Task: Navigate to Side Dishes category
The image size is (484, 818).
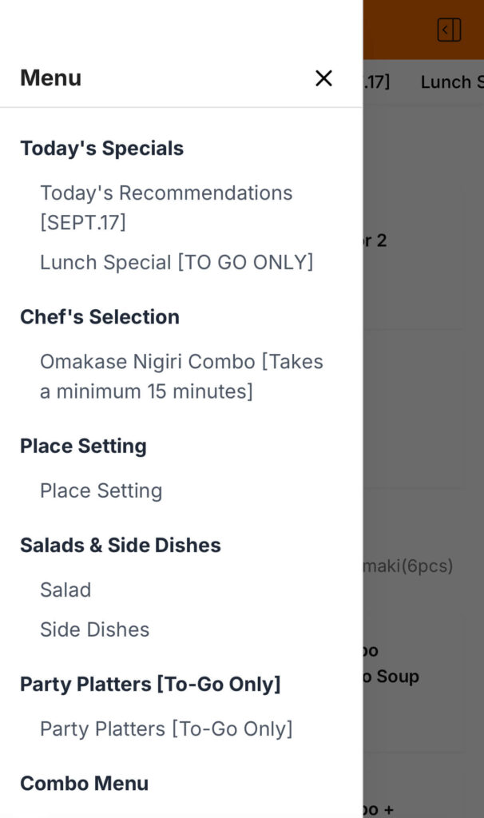Action: coord(94,629)
